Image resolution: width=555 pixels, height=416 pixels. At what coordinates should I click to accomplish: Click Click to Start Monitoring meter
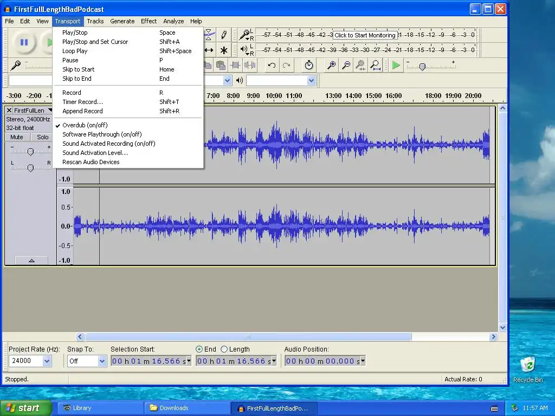click(x=365, y=35)
